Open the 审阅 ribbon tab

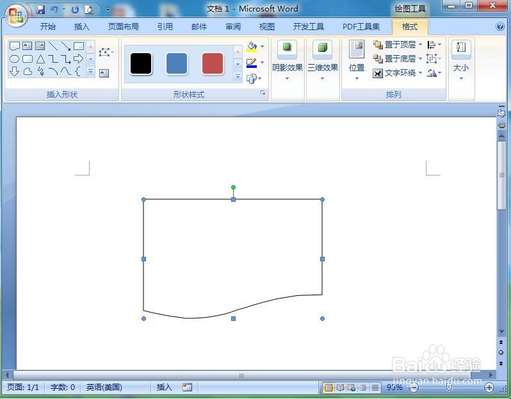(233, 27)
